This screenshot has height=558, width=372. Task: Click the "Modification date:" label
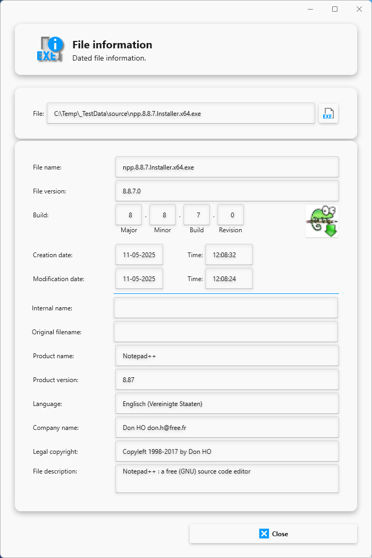(x=58, y=278)
